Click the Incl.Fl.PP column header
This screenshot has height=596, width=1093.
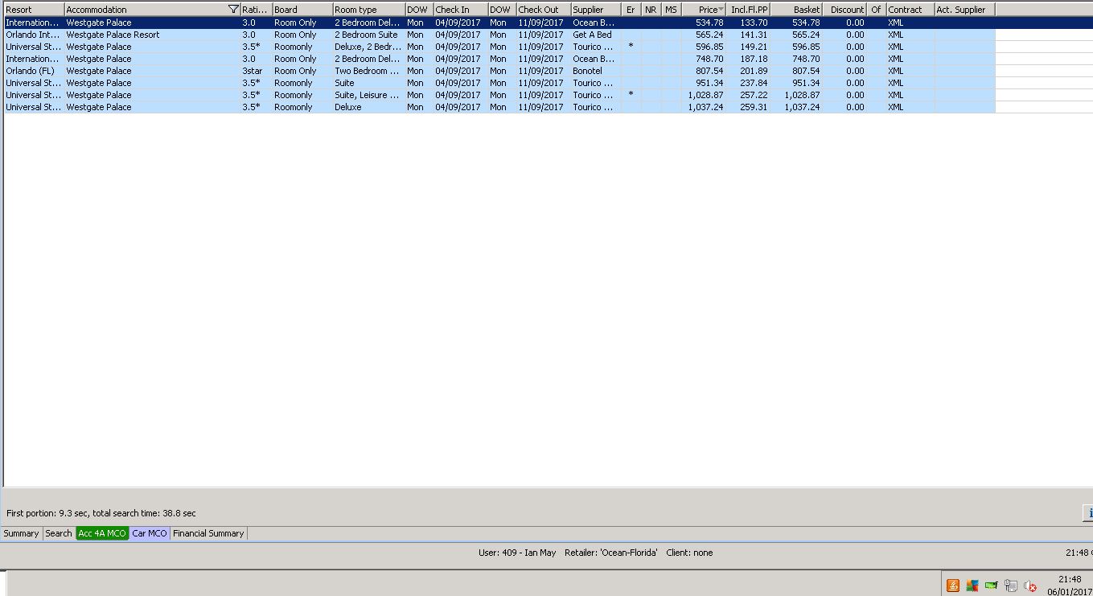coord(750,10)
